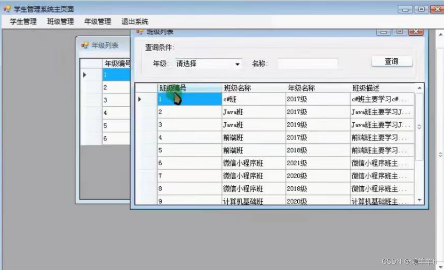This screenshot has height=270, width=444.
Task: Select grade number 1 in 年级列表
Action: [x=116, y=75]
